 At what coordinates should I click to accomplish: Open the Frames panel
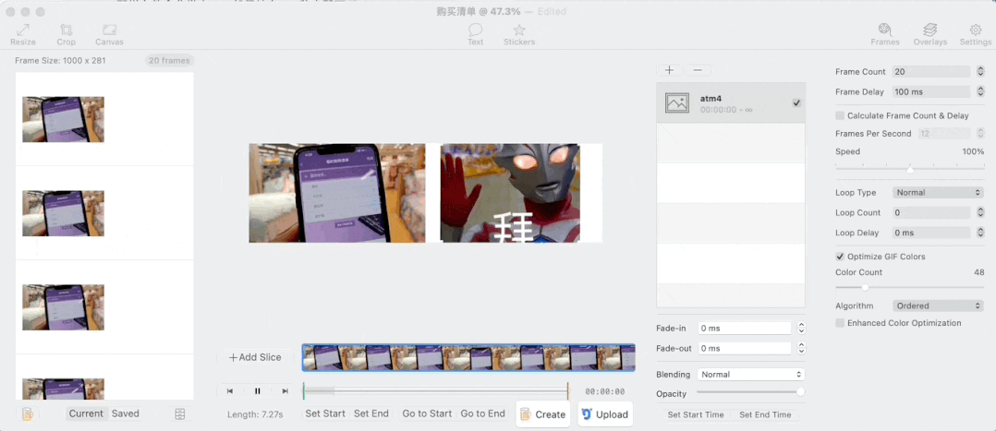click(885, 35)
